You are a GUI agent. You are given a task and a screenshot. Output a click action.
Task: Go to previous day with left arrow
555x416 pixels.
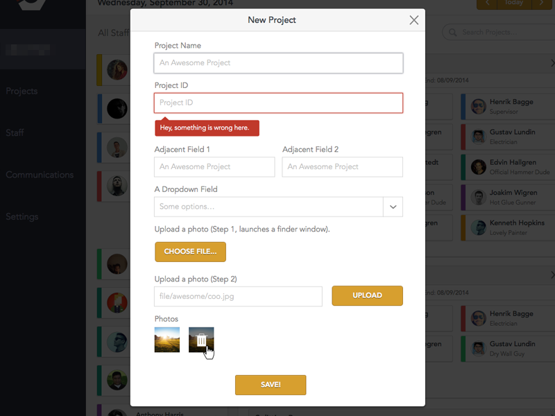(486, 3)
